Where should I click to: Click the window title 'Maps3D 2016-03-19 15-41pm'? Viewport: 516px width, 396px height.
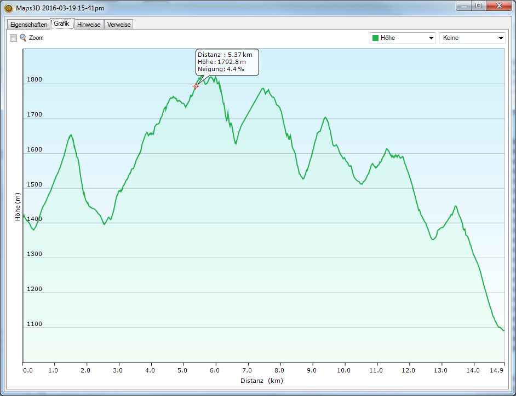pyautogui.click(x=60, y=8)
